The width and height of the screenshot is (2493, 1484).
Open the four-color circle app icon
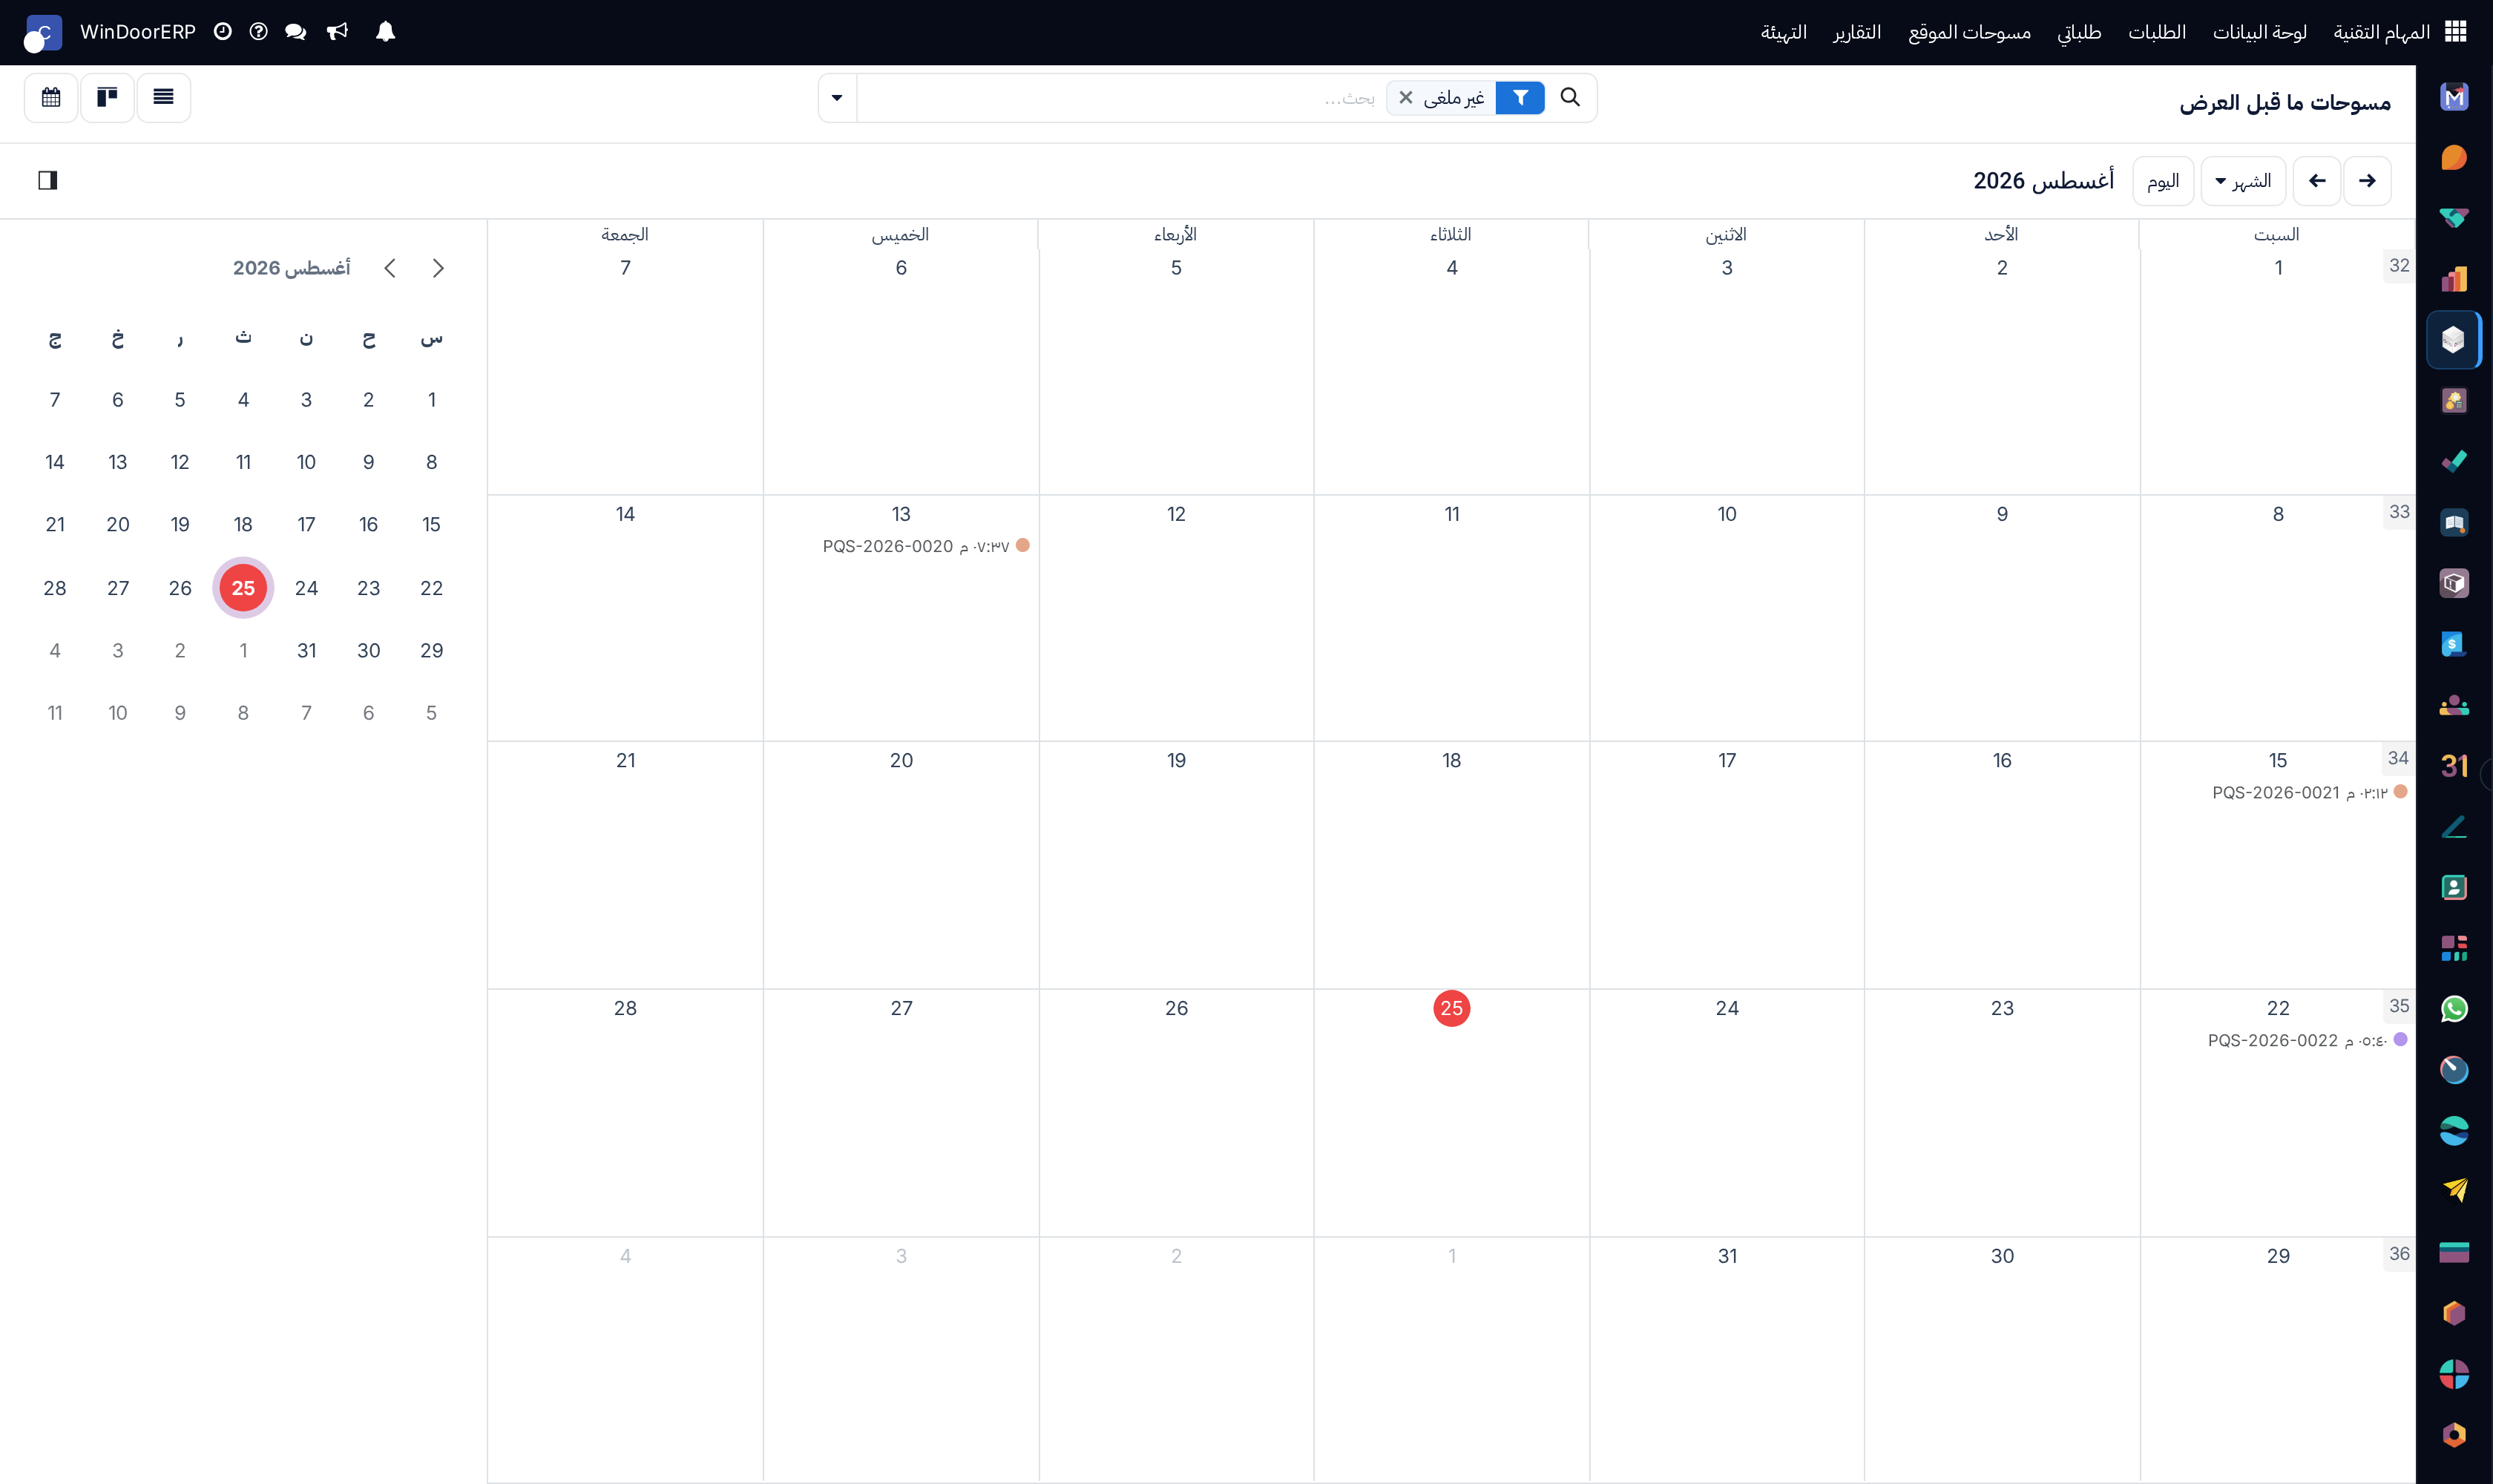coord(2454,1374)
